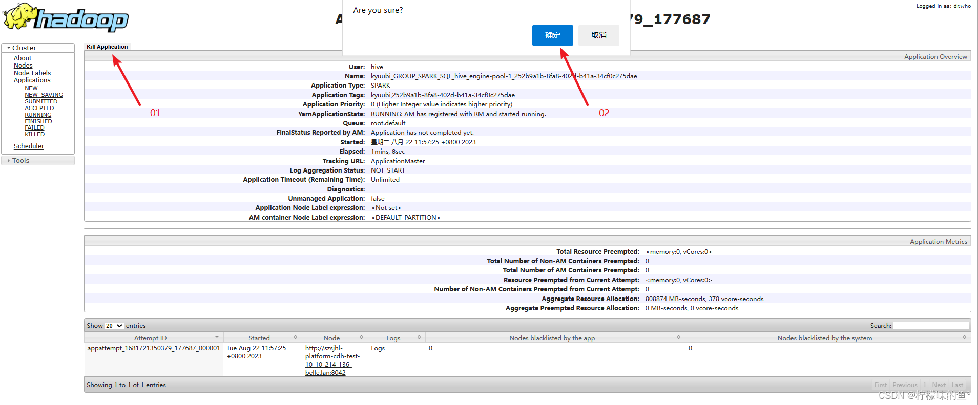
Task: Click the Kill Application button
Action: tap(107, 47)
